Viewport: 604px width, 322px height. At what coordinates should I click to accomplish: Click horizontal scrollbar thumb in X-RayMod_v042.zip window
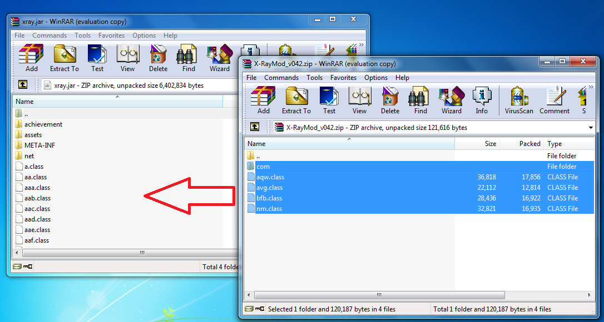(x=379, y=295)
